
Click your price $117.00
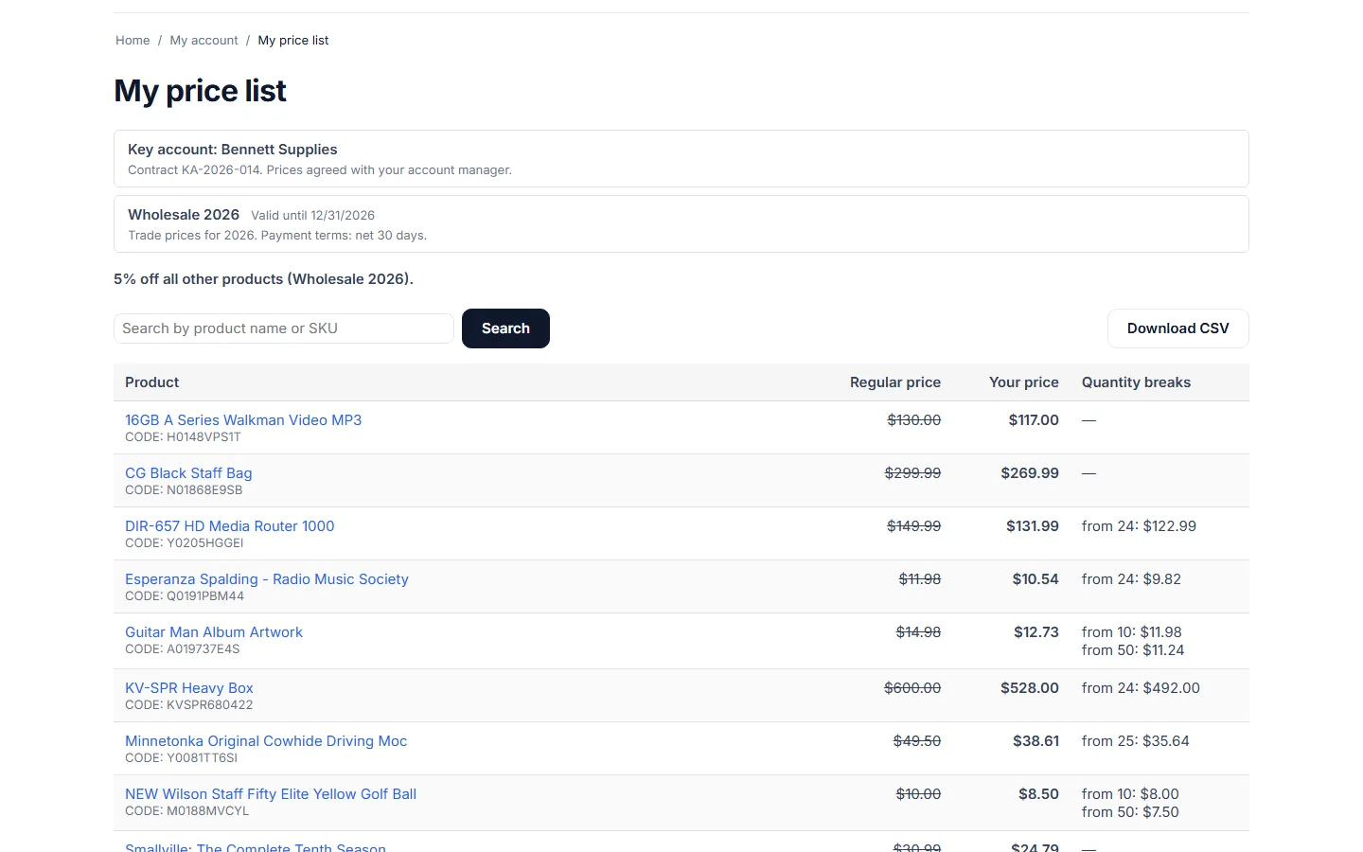pos(1034,420)
